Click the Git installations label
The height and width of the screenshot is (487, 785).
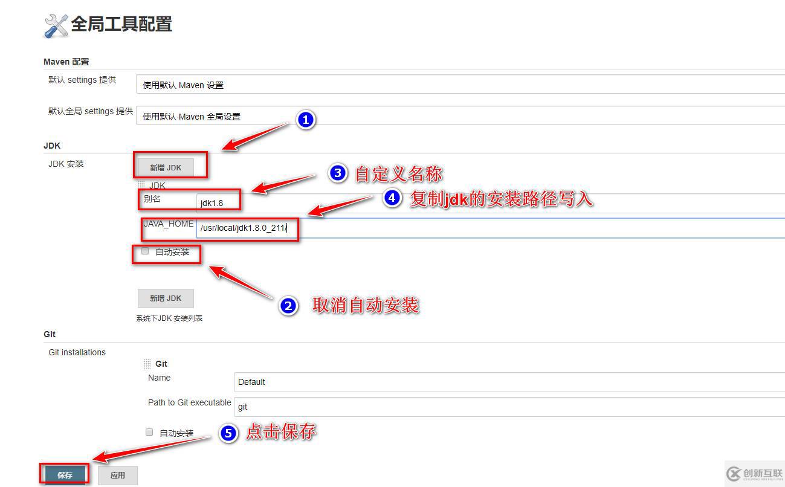[77, 352]
